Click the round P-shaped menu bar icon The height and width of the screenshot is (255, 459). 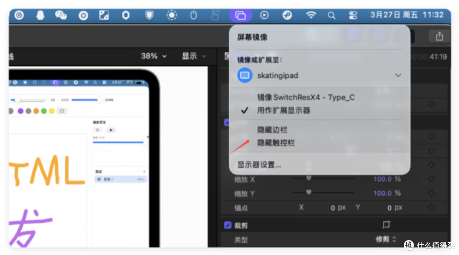[x=287, y=15]
